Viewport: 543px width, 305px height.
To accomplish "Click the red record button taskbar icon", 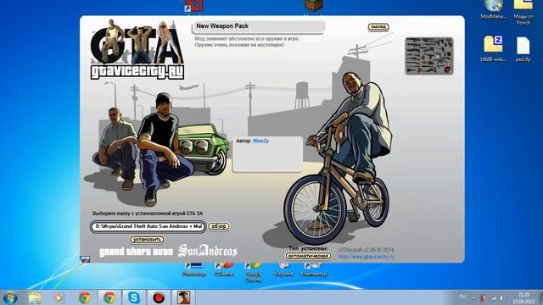I will point(159,297).
